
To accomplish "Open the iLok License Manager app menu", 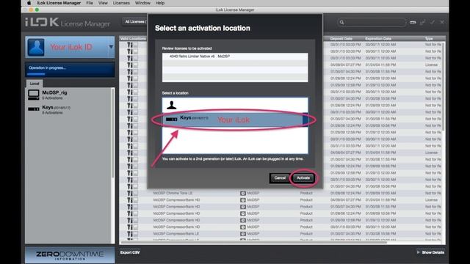I will (59, 3).
